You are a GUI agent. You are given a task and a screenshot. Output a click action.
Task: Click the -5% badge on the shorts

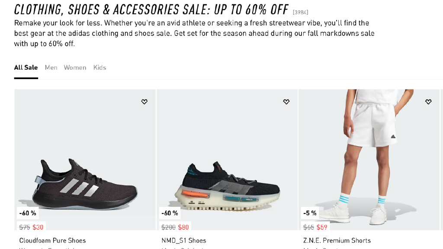pyautogui.click(x=310, y=213)
